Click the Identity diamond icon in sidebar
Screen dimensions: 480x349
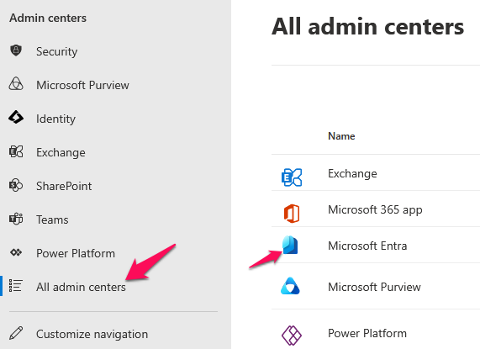coord(16,118)
